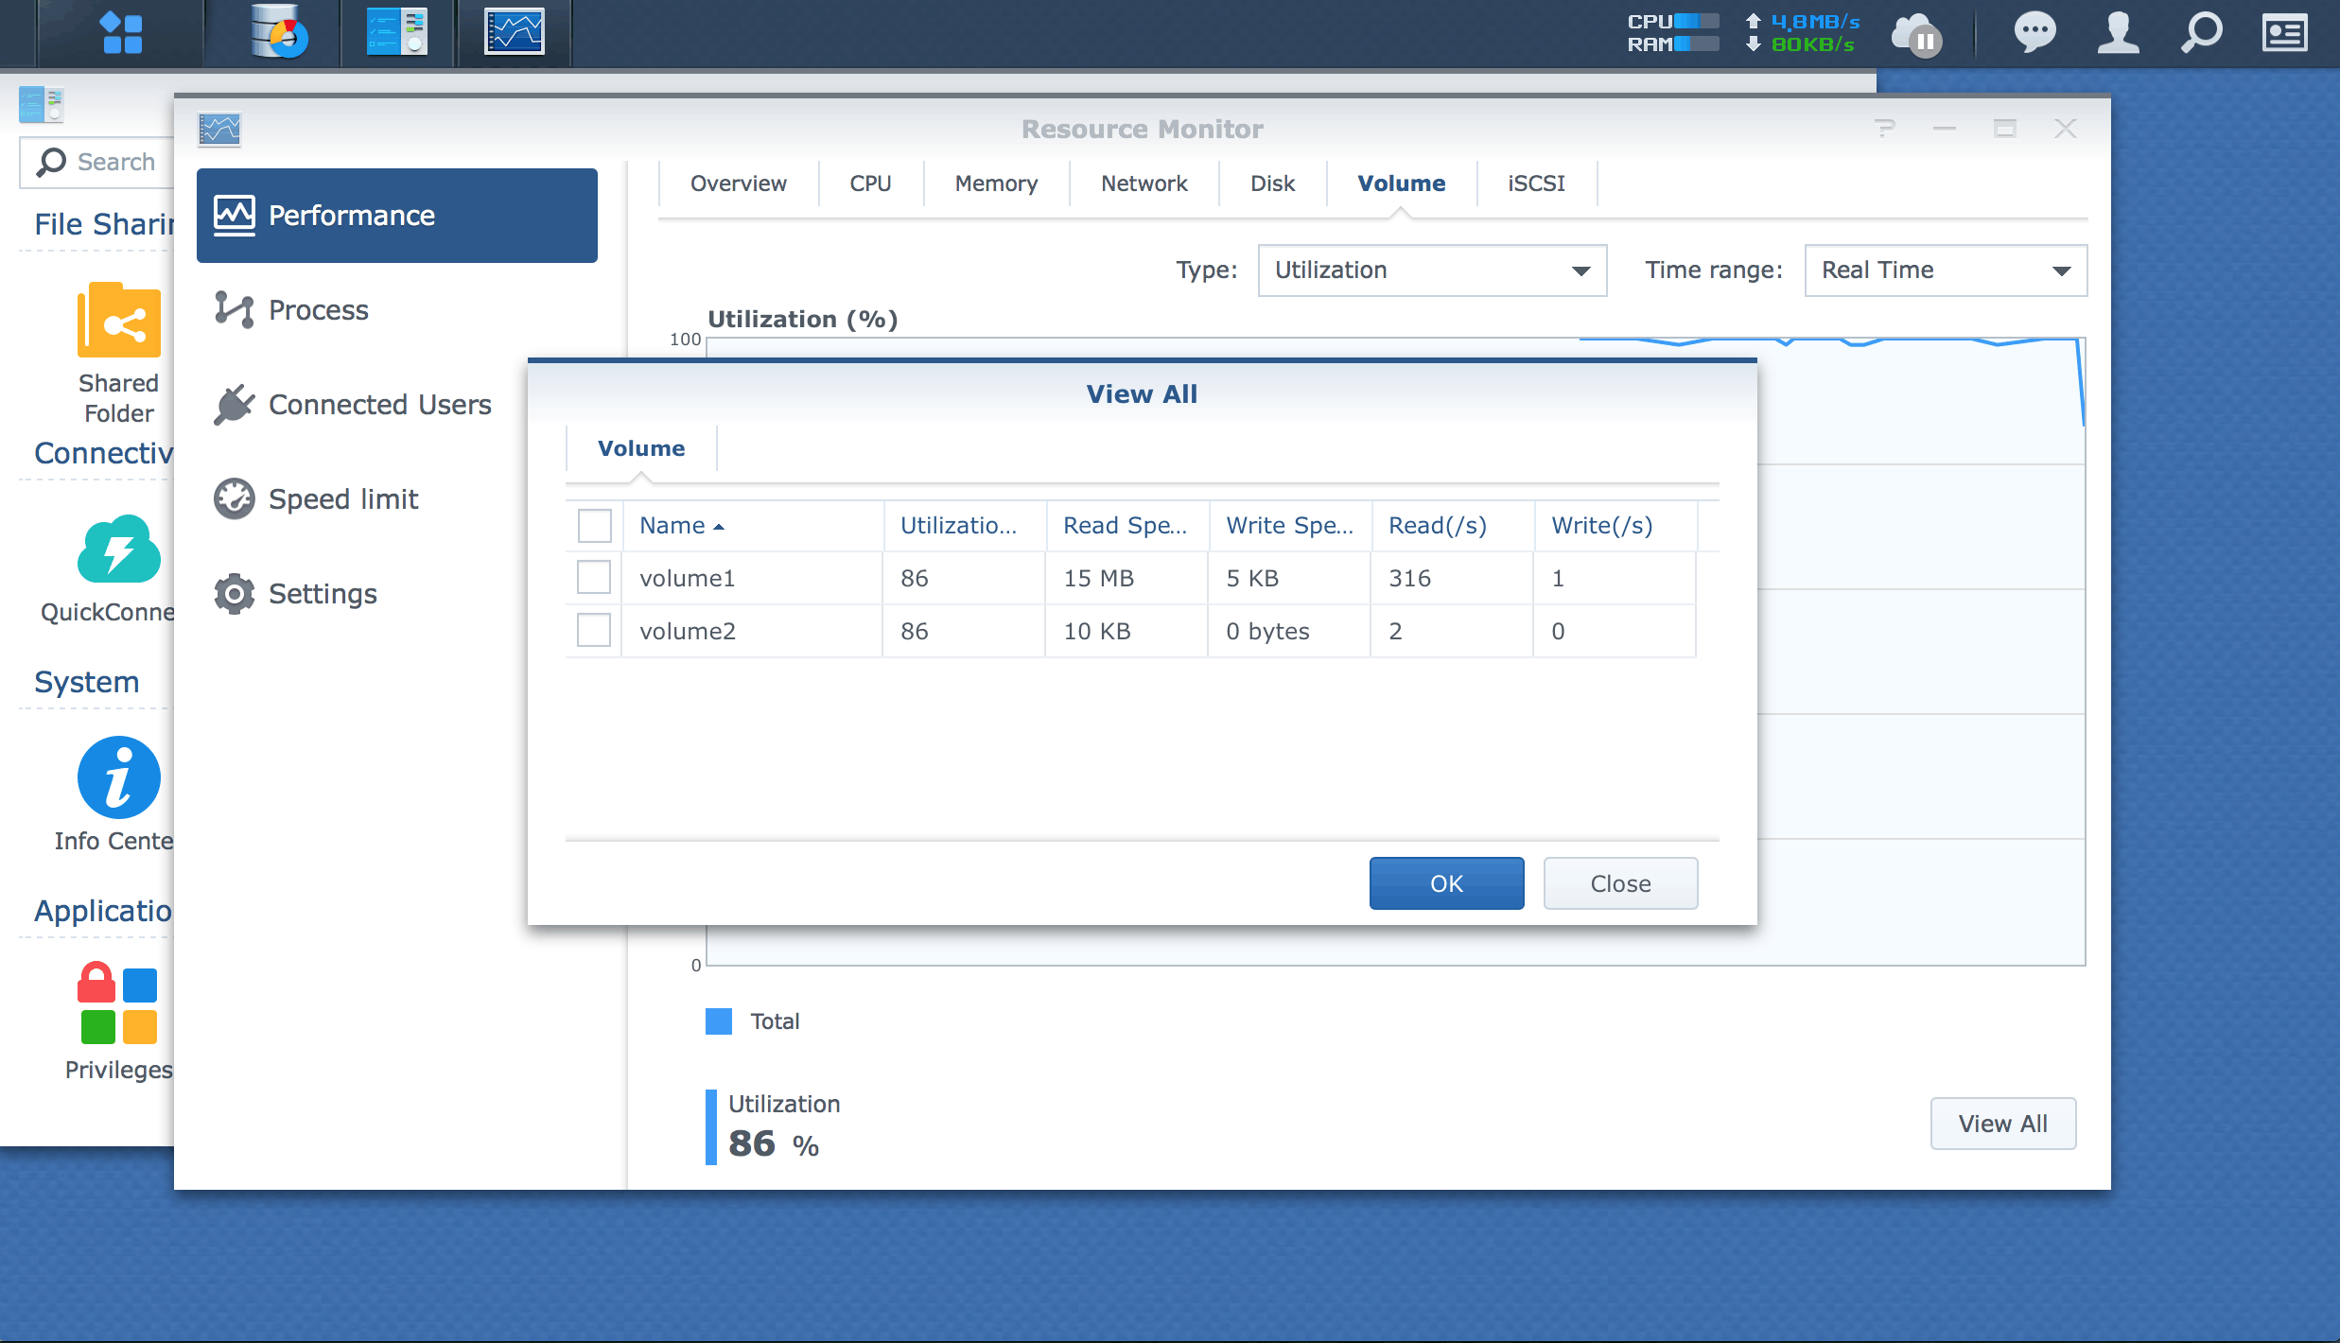Tick the volume1 row checkbox
2340x1343 pixels.
tap(594, 577)
